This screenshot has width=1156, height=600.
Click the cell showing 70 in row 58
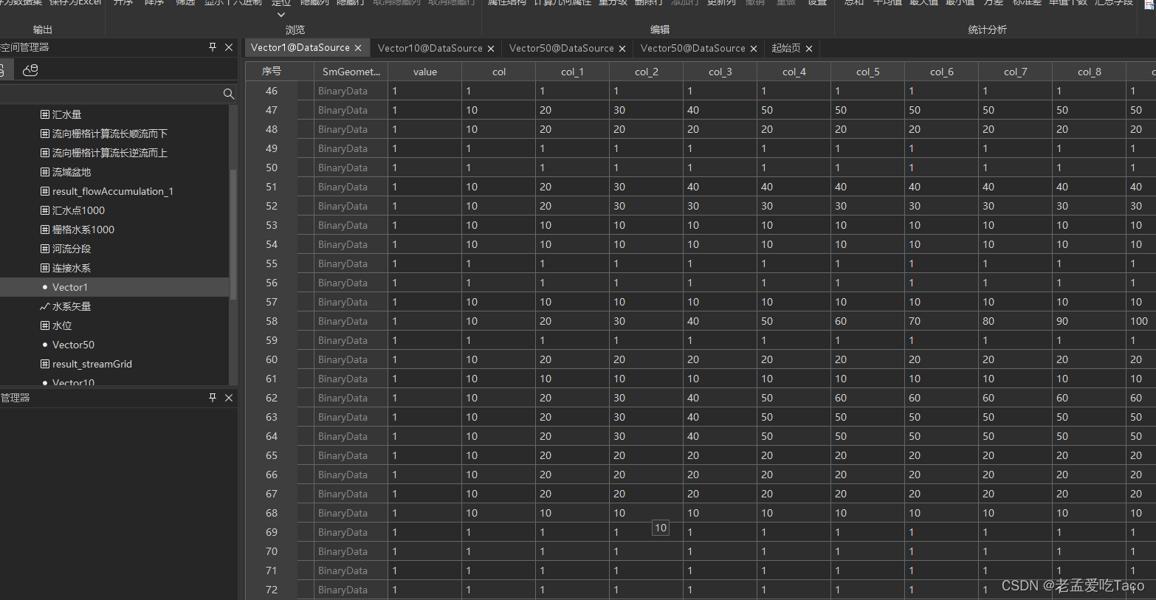pos(942,321)
